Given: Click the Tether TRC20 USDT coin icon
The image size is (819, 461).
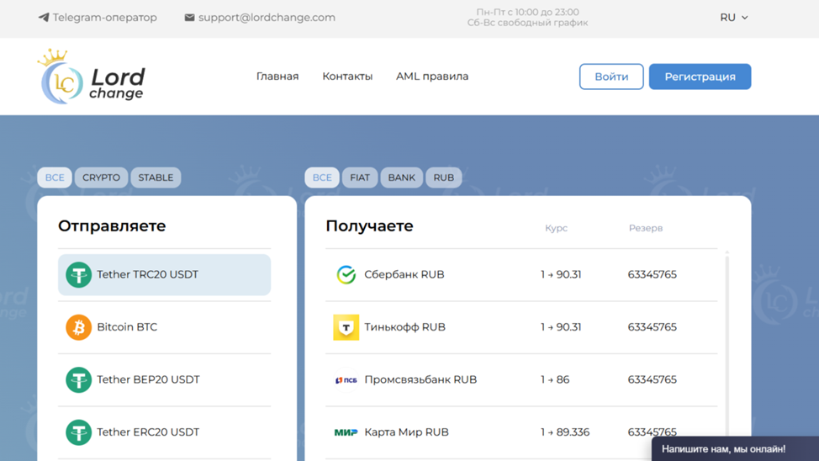Looking at the screenshot, I should [78, 275].
